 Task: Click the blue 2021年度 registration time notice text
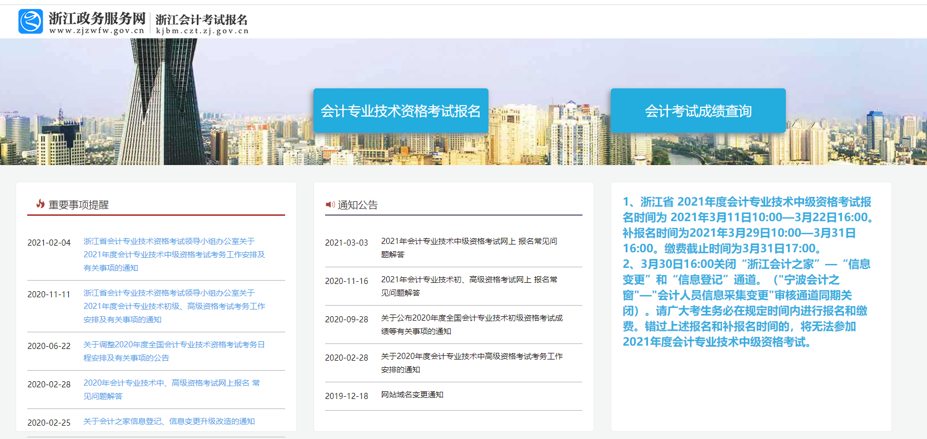[747, 272]
